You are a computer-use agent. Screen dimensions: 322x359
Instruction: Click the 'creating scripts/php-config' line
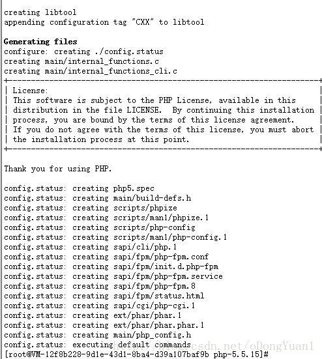[x=100, y=228]
